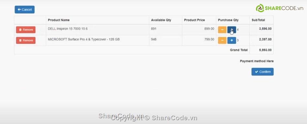Select the Product Price column header
307x124 pixels.
click(x=195, y=20)
